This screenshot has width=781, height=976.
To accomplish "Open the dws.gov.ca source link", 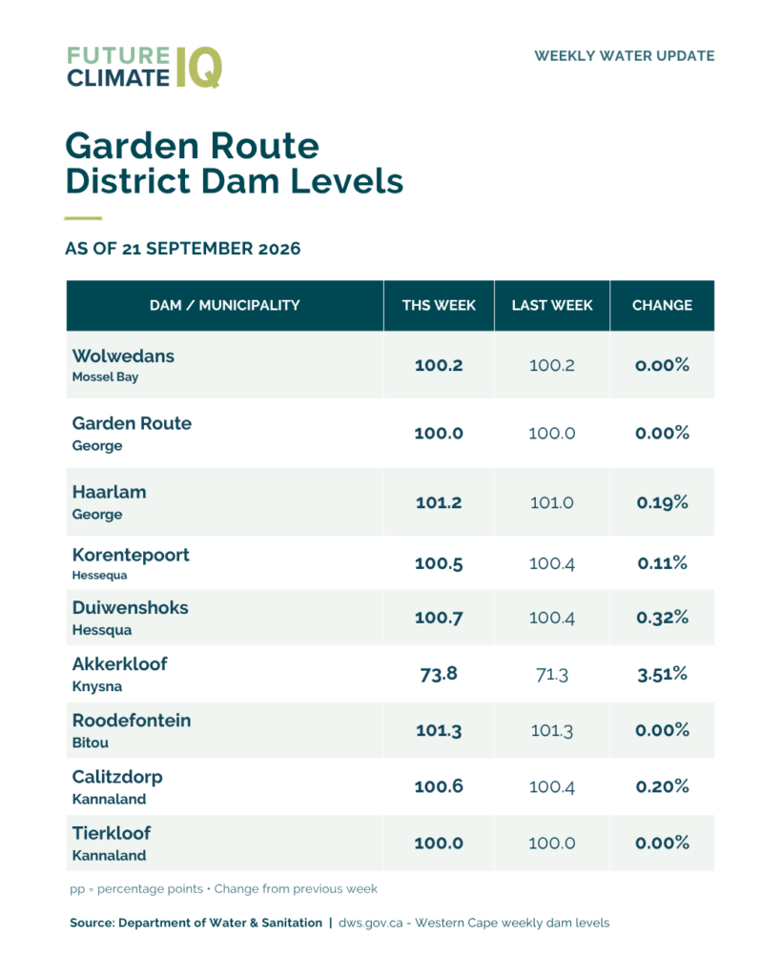I will point(371,923).
